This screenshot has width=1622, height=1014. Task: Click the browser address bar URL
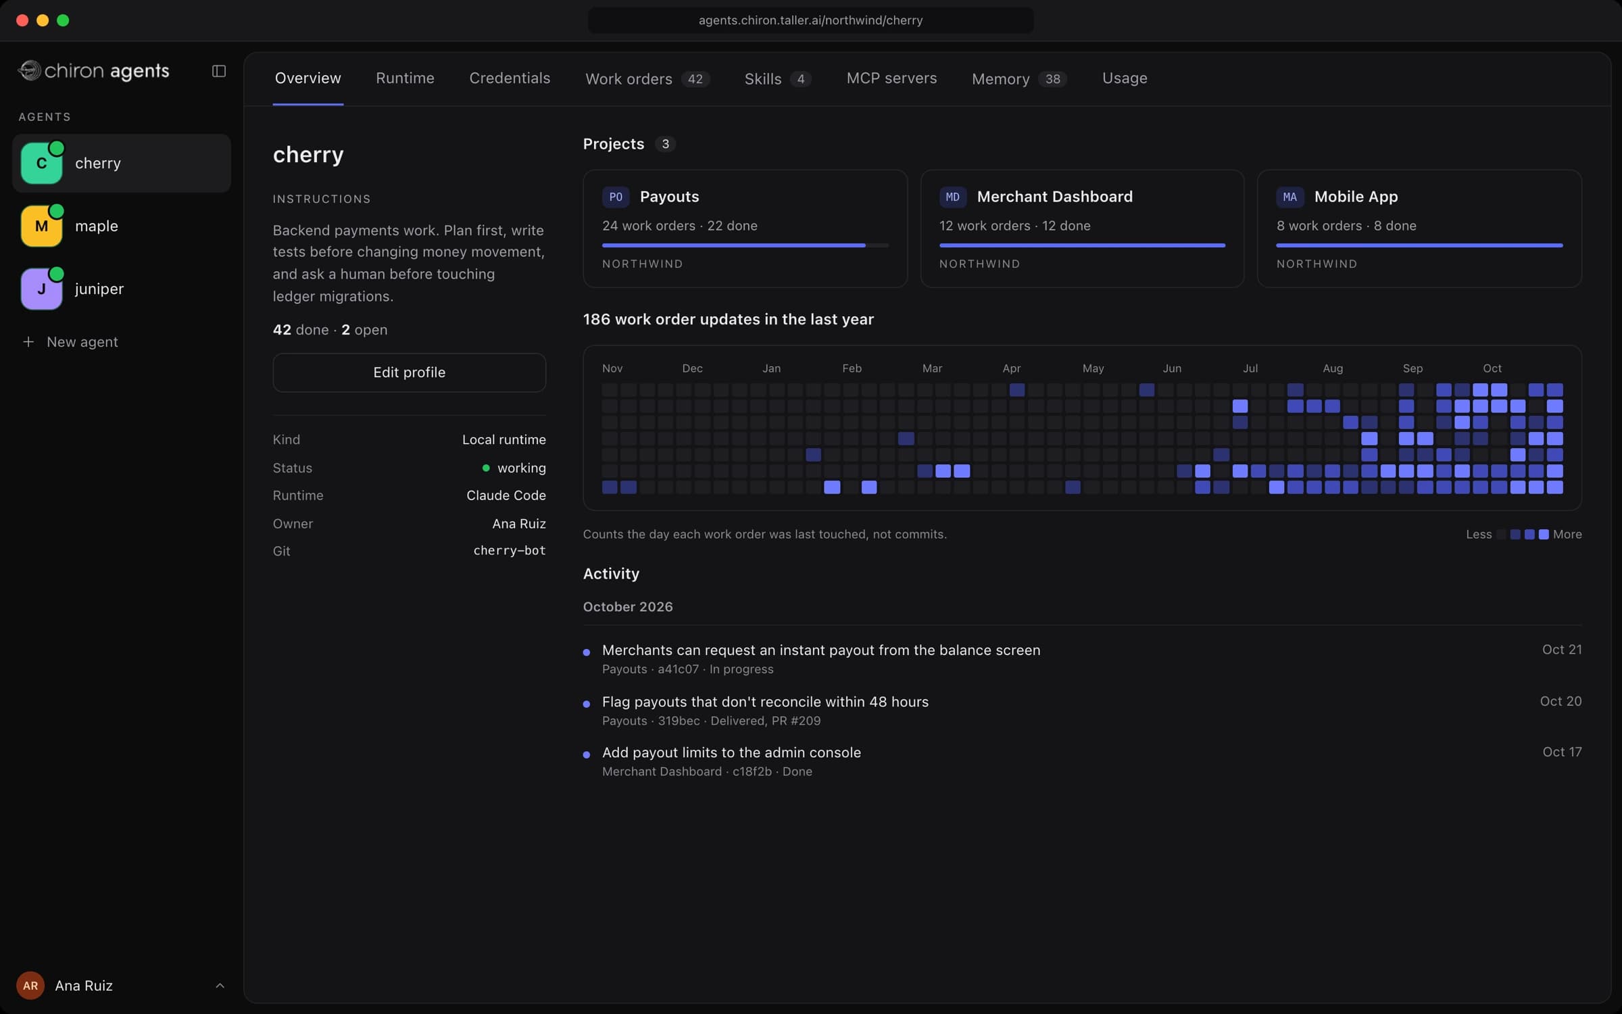pyautogui.click(x=810, y=20)
